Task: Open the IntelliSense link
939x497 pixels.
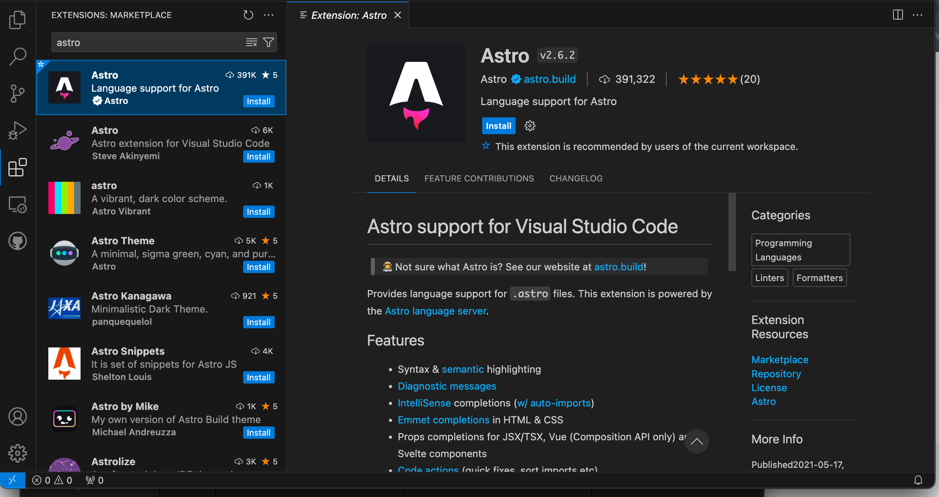Action: (424, 403)
